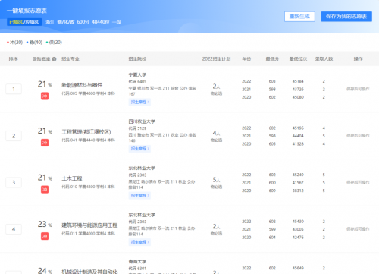Click the major name 建筑环境与能源应用工程
This screenshot has height=274, width=379.
click(x=89, y=225)
